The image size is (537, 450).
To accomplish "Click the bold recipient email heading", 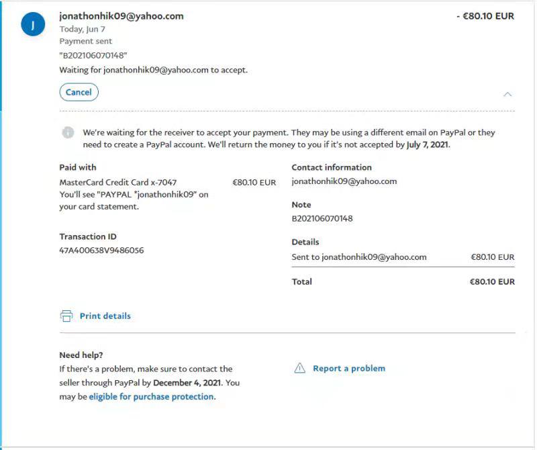I will tap(121, 16).
